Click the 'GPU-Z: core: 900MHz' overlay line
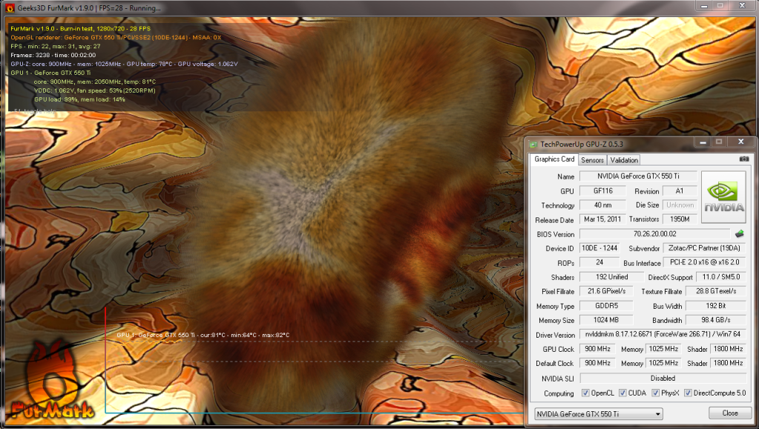 point(125,64)
